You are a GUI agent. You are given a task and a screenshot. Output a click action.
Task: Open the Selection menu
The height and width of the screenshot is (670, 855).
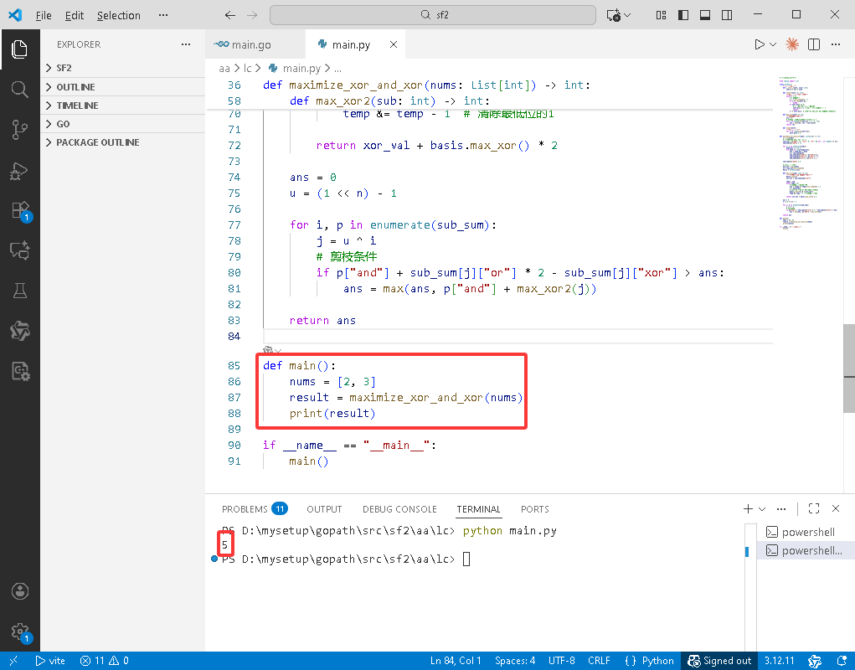(118, 15)
